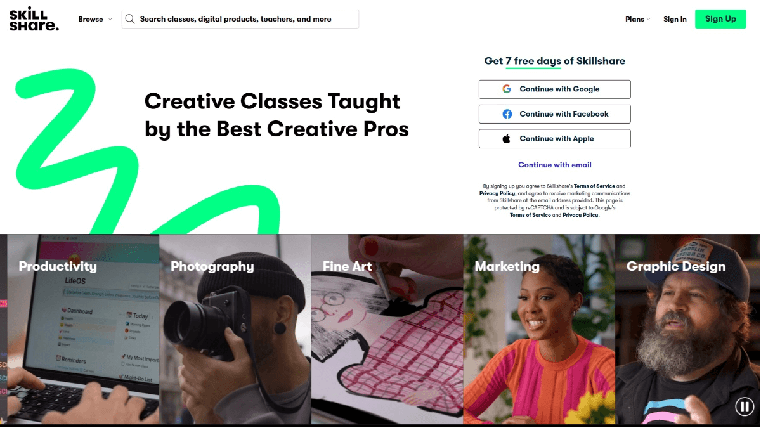Pause the category video carousel
Viewport: 761px width, 428px height.
(x=744, y=406)
